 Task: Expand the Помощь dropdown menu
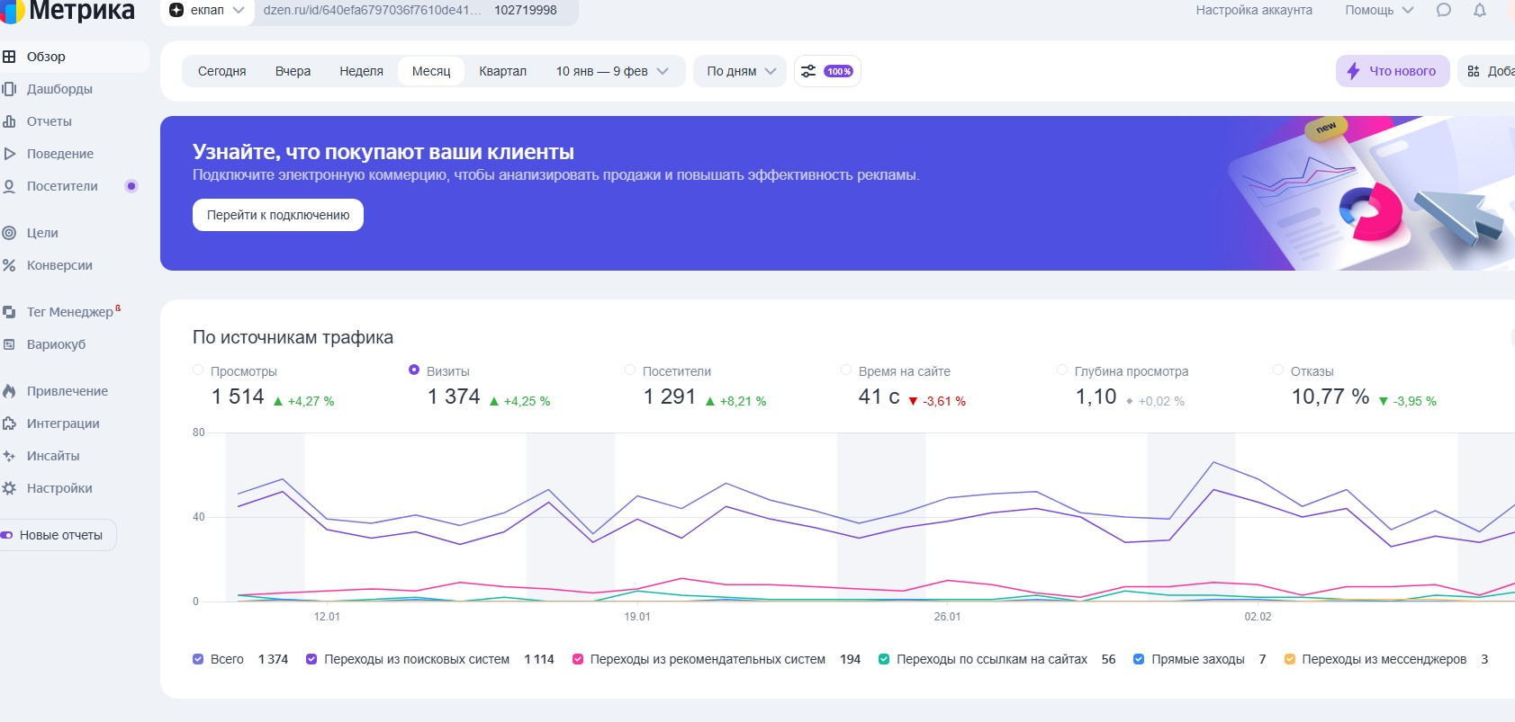pyautogui.click(x=1378, y=11)
